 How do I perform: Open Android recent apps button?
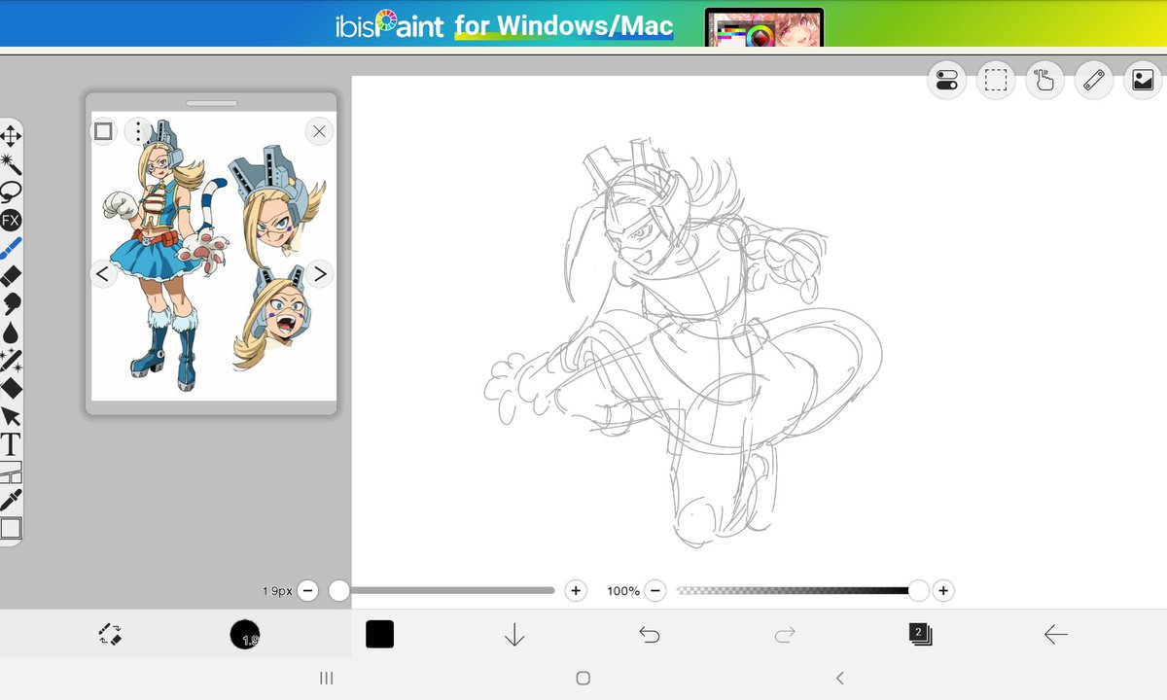tap(327, 679)
